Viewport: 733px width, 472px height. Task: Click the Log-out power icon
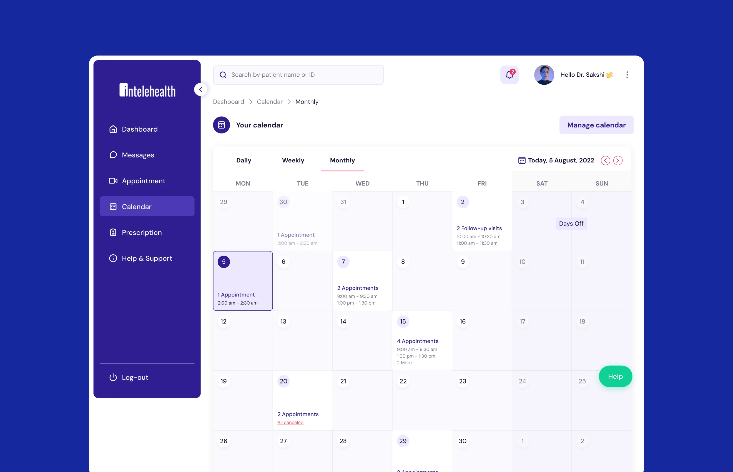click(x=113, y=377)
